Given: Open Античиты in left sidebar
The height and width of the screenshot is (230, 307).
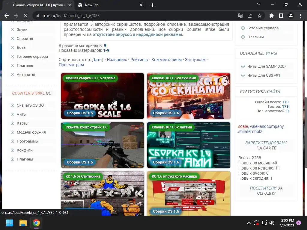Looking at the screenshot, I should [26, 75].
